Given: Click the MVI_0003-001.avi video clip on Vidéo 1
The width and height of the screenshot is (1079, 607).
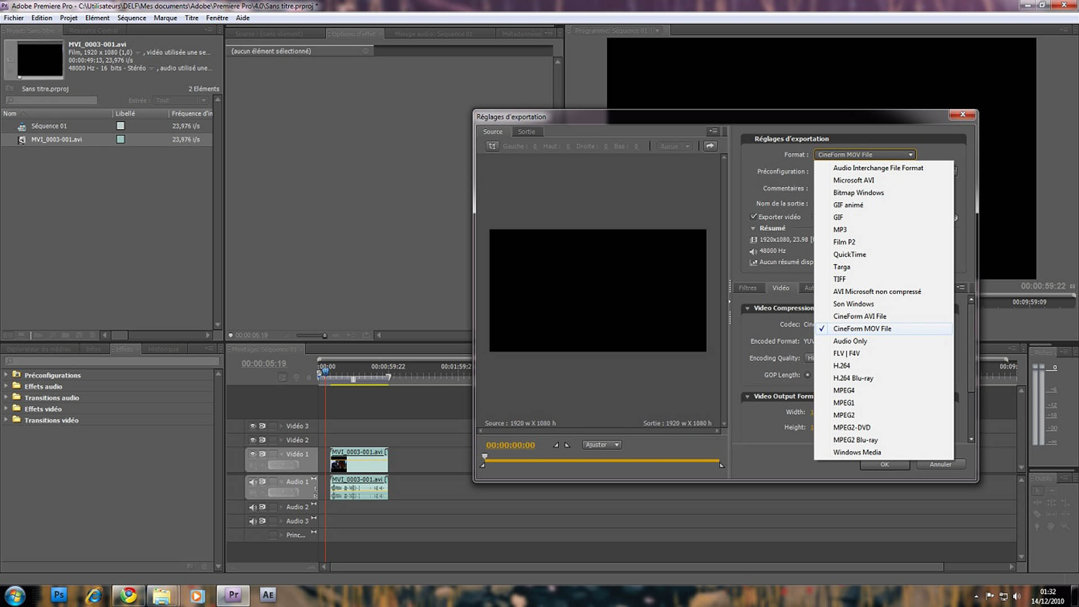Looking at the screenshot, I should click(x=359, y=460).
